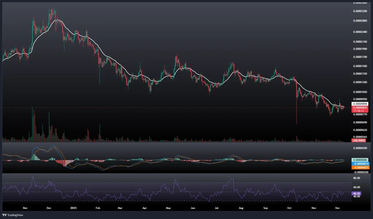Click the 0.00000690 price axis level
Image resolution: width=373 pixels, height=219 pixels.
click(x=360, y=122)
